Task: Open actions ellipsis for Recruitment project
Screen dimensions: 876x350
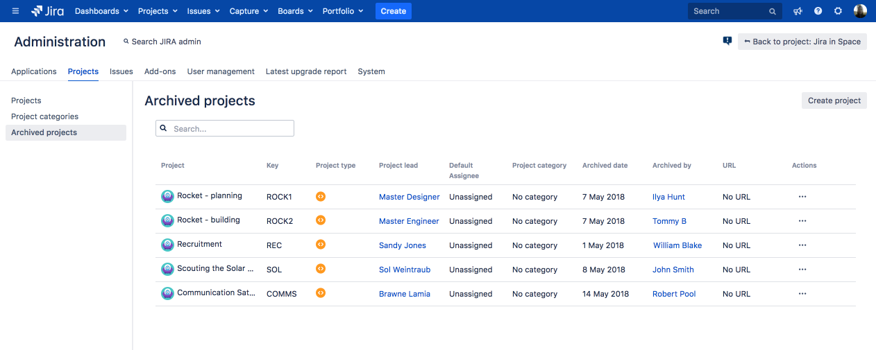Action: pyautogui.click(x=802, y=245)
